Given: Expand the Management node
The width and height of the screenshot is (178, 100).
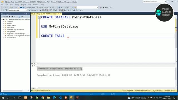Looking at the screenshot, I should 4,32.
